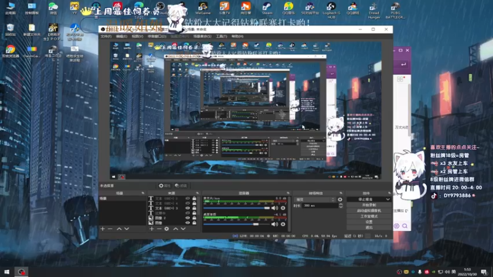
Task: Toggle visibility of third 文本 source row
Action: [188, 208]
